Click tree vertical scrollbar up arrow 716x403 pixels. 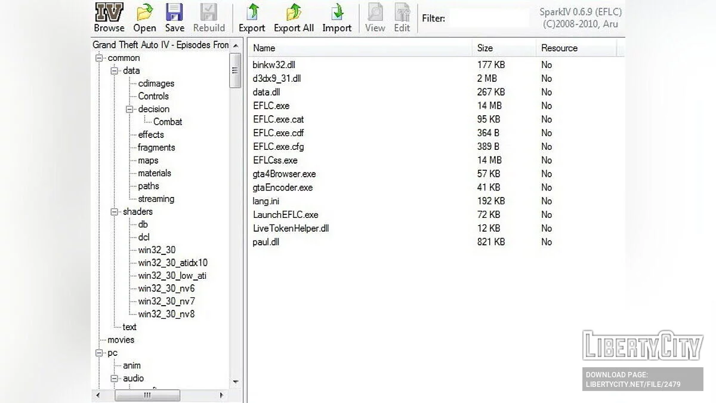235,45
